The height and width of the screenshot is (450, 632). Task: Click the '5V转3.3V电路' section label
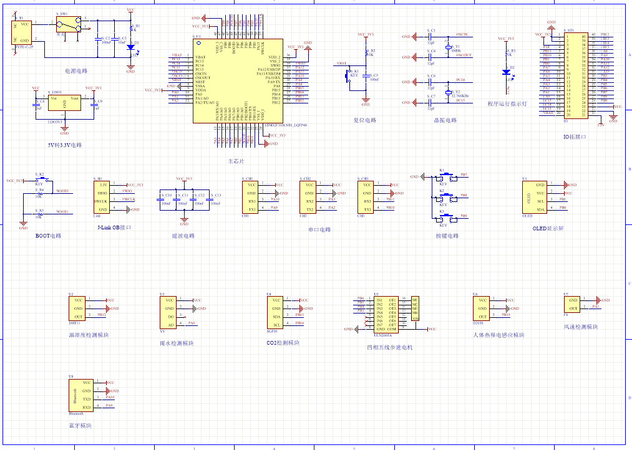click(x=64, y=145)
